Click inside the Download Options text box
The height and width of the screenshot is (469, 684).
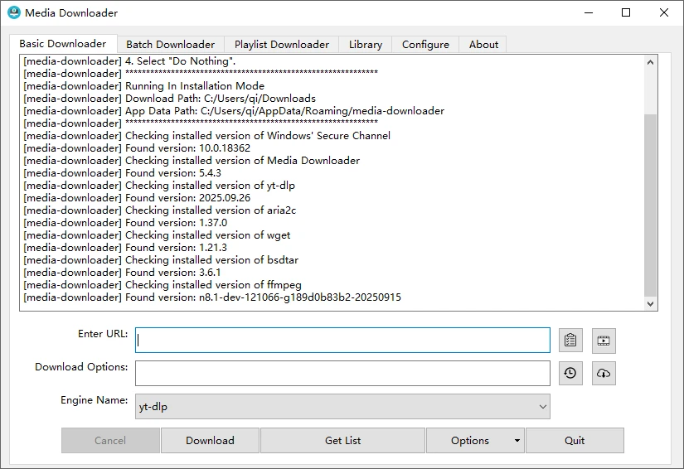click(342, 373)
